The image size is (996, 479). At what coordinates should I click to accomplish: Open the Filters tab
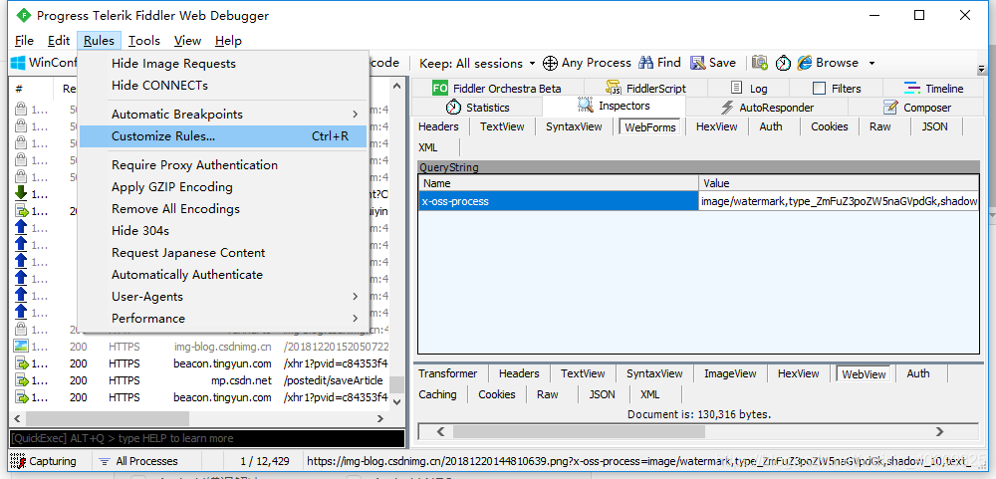(x=838, y=89)
